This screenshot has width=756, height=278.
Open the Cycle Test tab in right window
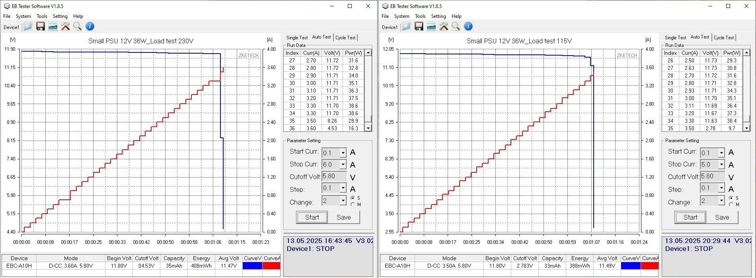point(723,38)
